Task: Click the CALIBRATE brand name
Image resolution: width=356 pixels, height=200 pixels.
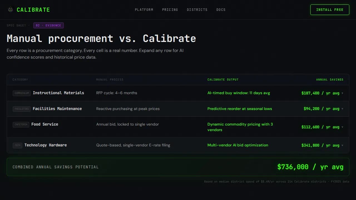Action: 33,10
